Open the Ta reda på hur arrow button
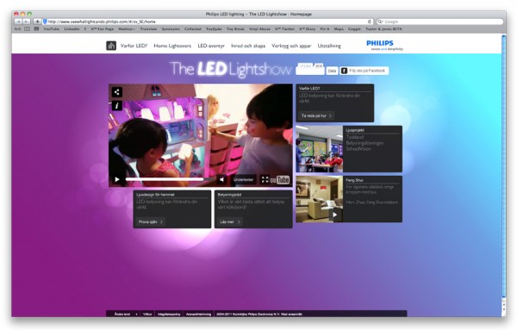 (316, 115)
